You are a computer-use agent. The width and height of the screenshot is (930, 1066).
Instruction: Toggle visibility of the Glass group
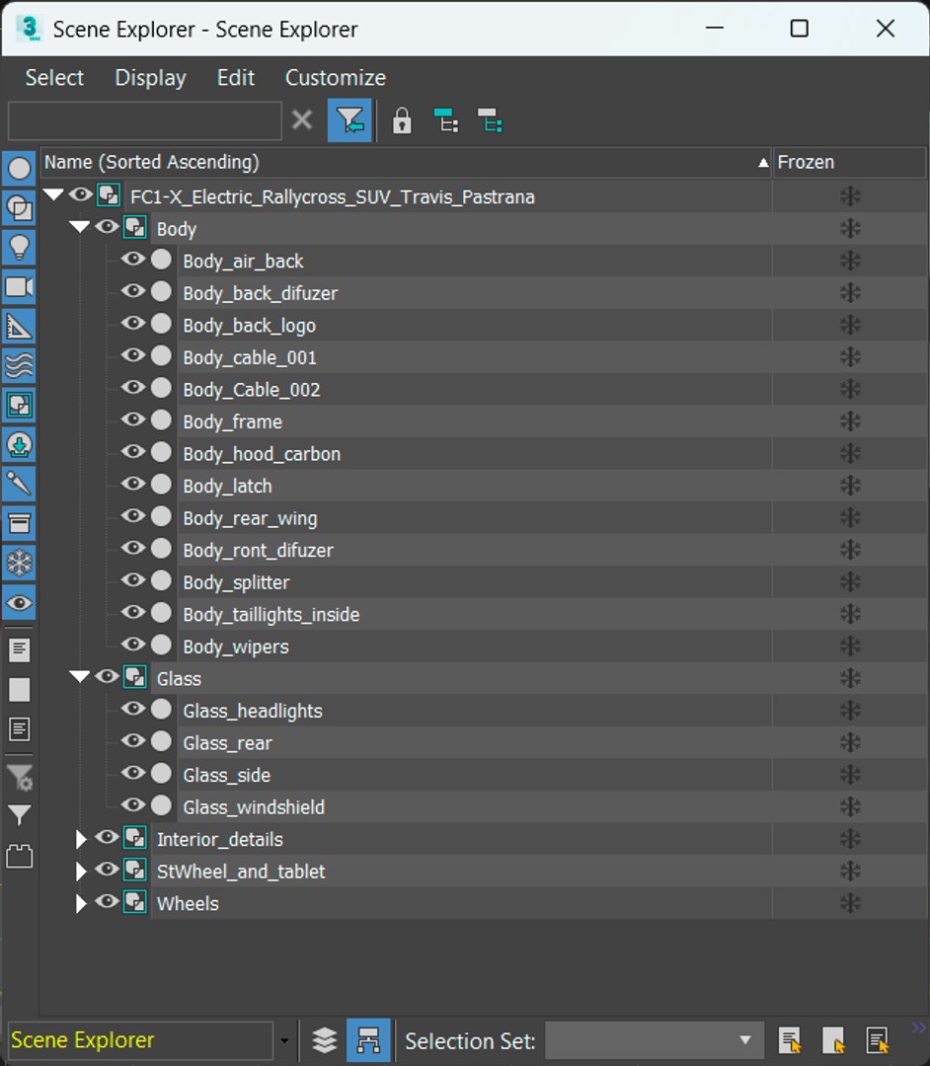[107, 676]
